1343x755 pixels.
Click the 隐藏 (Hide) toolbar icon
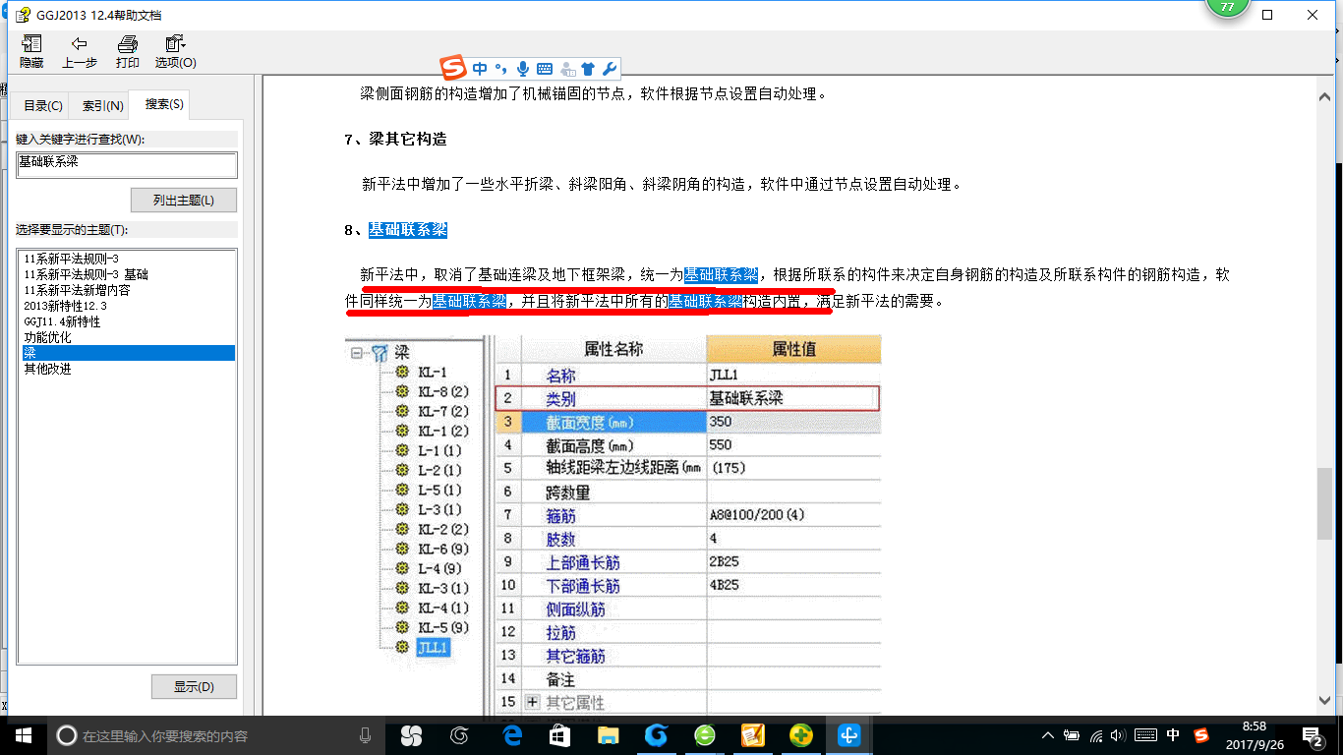(x=30, y=50)
